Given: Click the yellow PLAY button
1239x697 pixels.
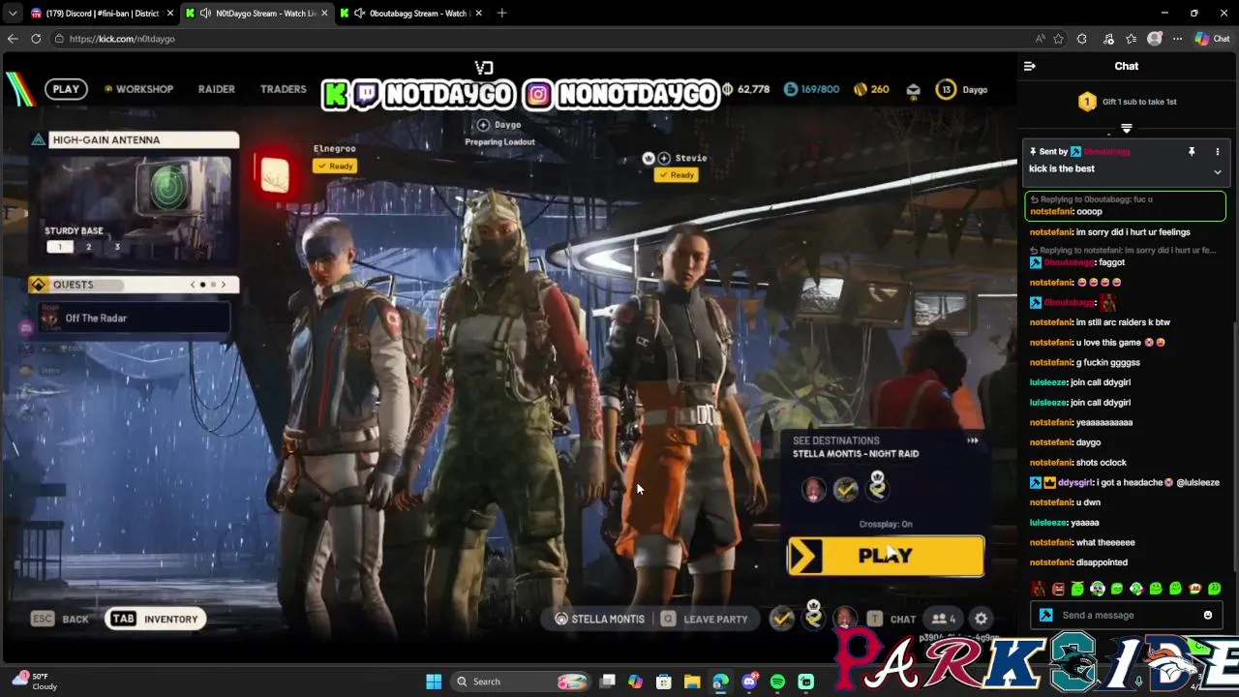Looking at the screenshot, I should (x=886, y=556).
